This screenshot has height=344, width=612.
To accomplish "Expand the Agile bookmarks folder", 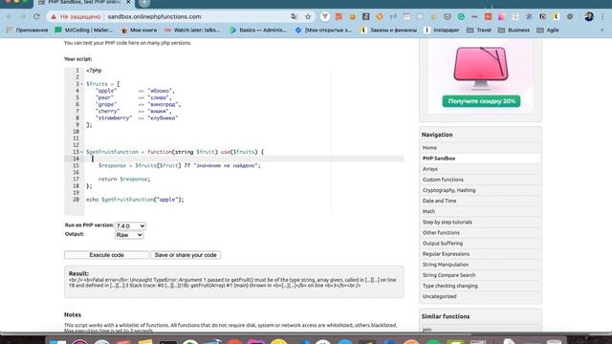I will tap(548, 30).
